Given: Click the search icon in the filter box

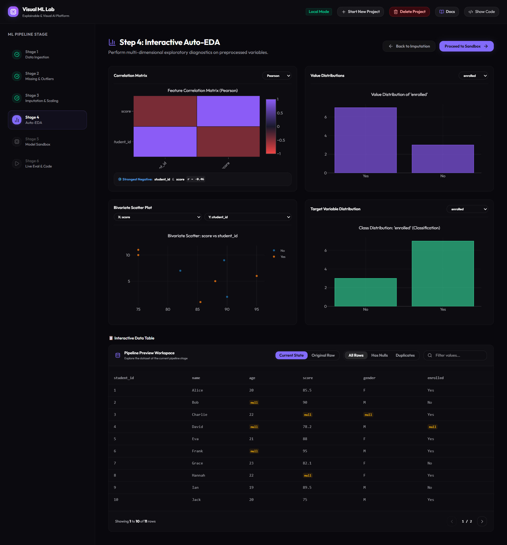Looking at the screenshot, I should [430, 355].
